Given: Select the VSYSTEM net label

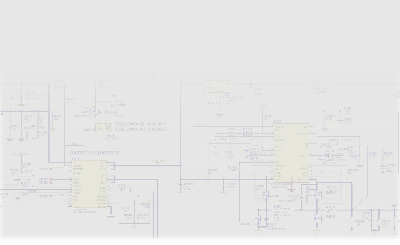Looking at the screenshot, I should point(157,161).
